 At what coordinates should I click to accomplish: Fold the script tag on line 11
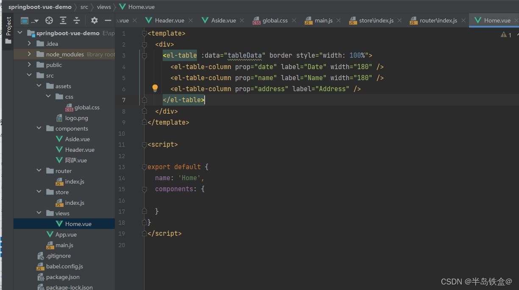point(144,145)
